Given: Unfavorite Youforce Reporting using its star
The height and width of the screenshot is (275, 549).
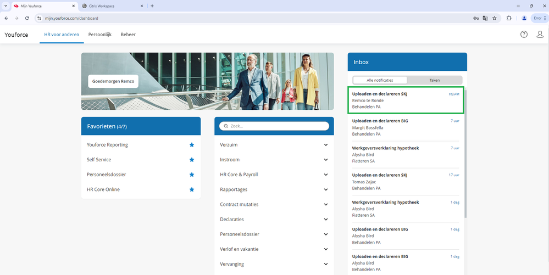Looking at the screenshot, I should pyautogui.click(x=192, y=145).
